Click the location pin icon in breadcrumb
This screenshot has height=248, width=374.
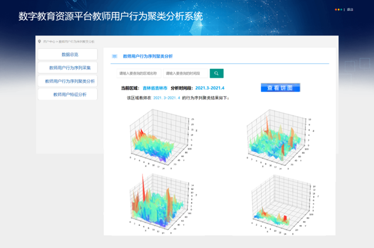pos(39,42)
